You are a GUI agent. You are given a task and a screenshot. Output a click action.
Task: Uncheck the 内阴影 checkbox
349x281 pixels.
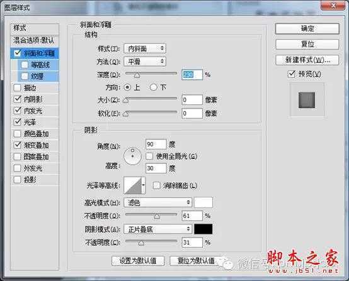coord(18,99)
